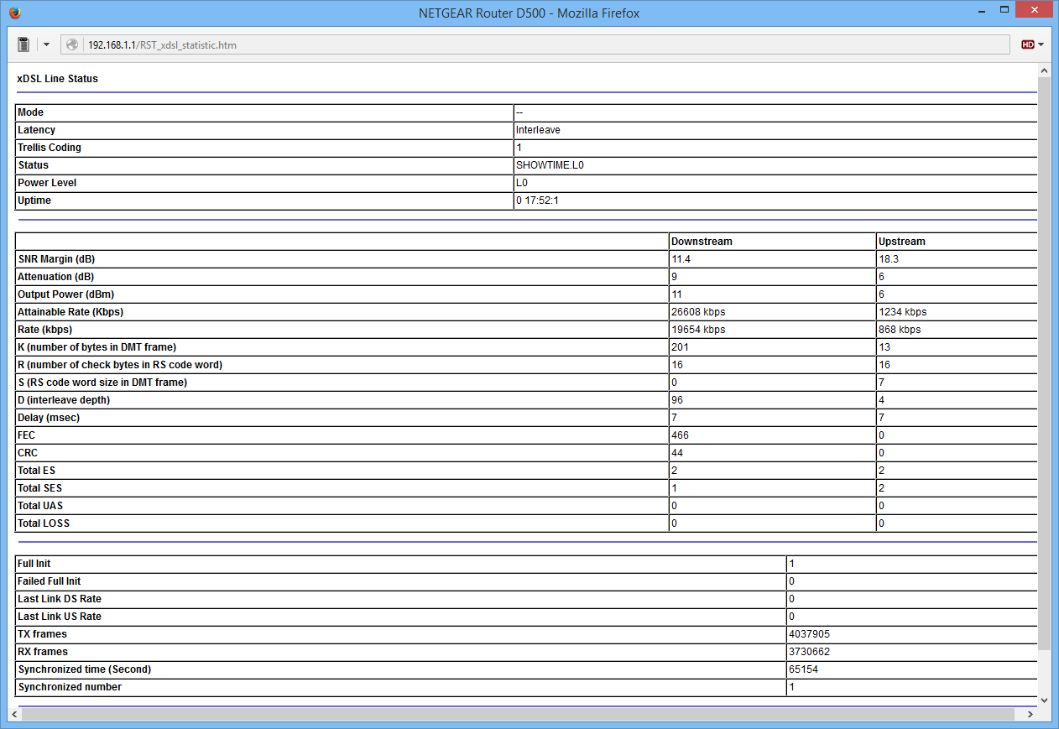
Task: Expand the dropdown arrow next to the HD icon
Action: point(1041,44)
